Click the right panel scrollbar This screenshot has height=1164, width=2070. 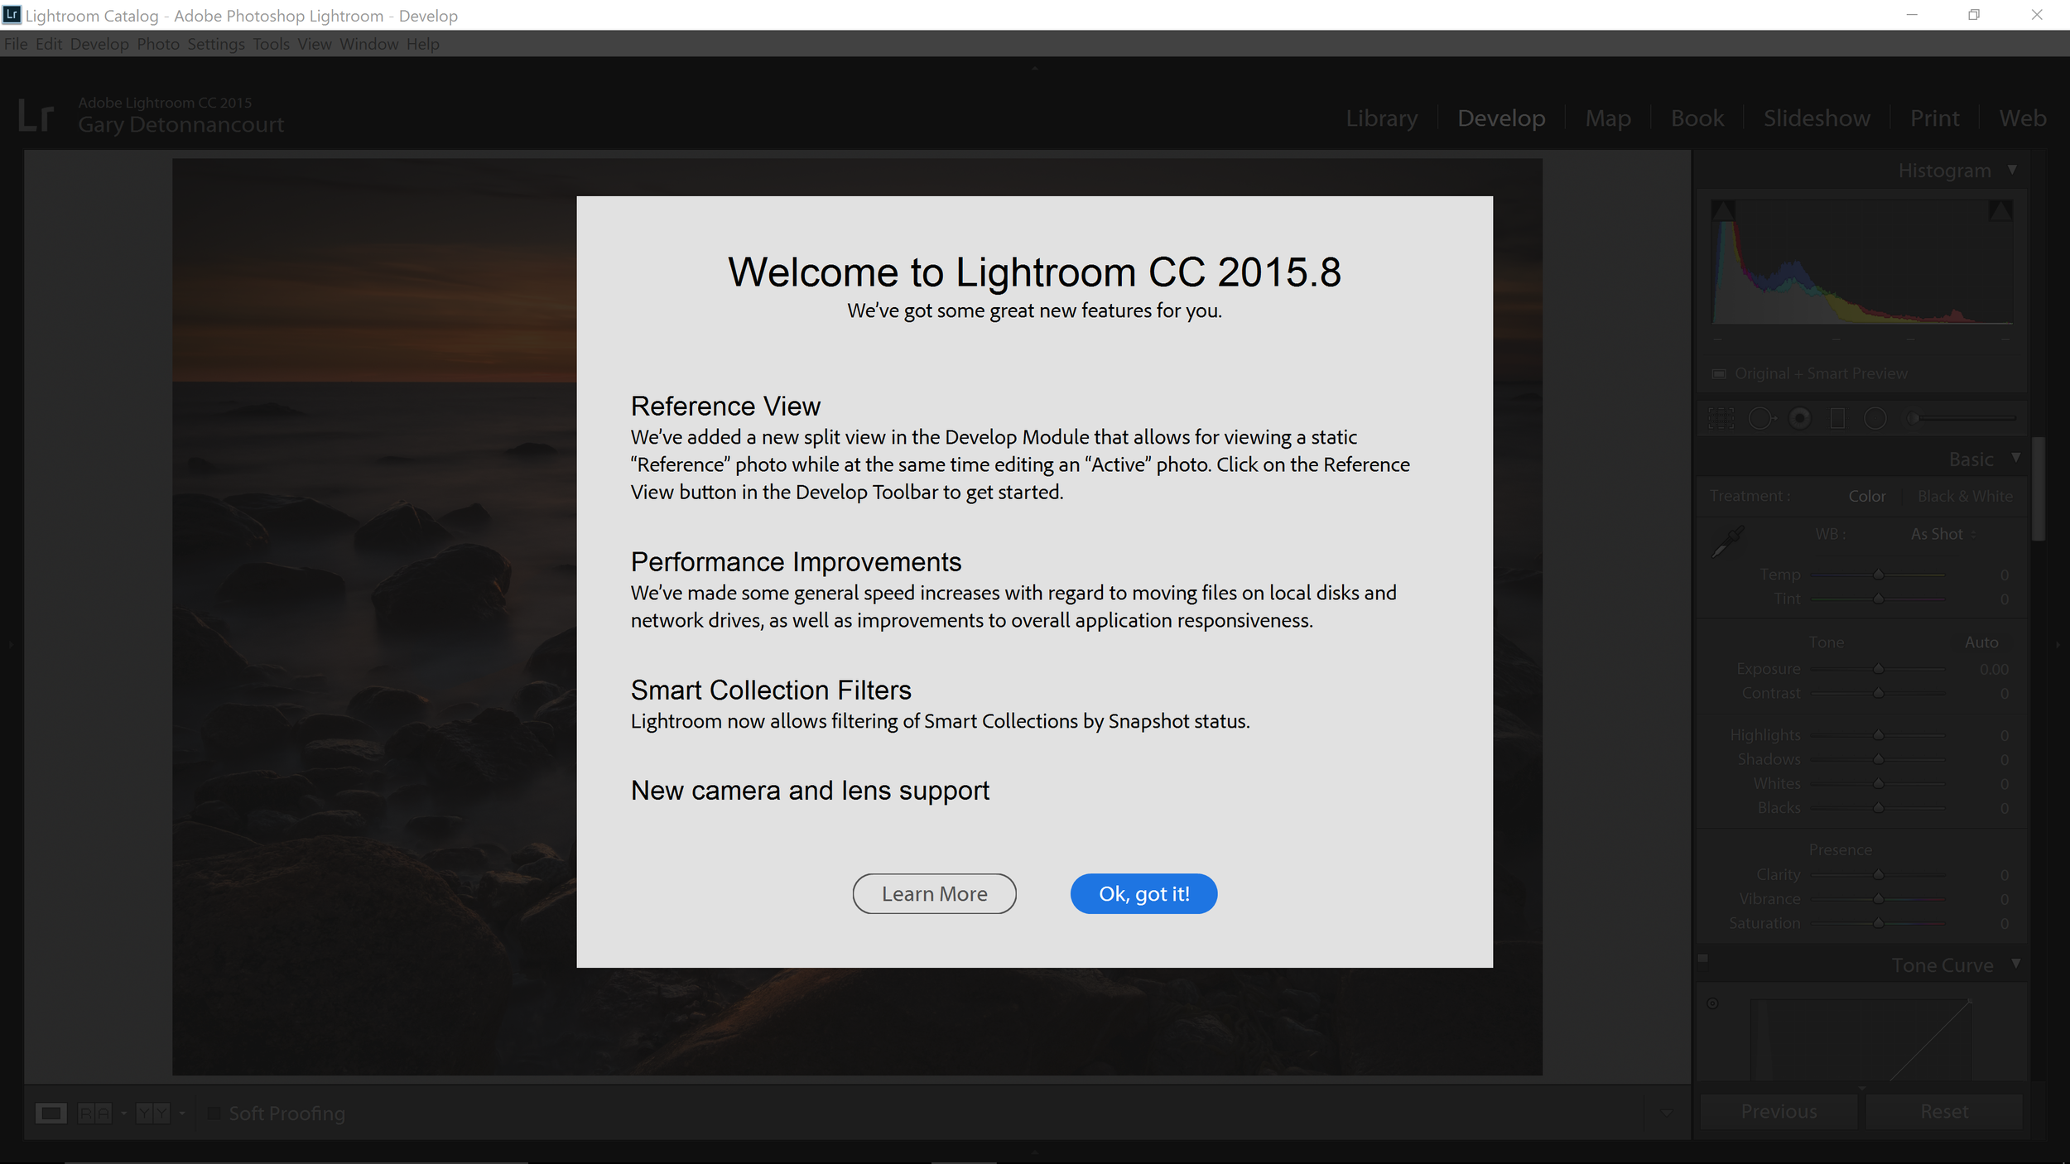point(2038,489)
